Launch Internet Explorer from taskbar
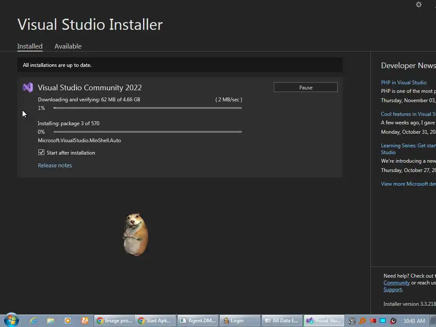This screenshot has height=327, width=436. click(33, 321)
